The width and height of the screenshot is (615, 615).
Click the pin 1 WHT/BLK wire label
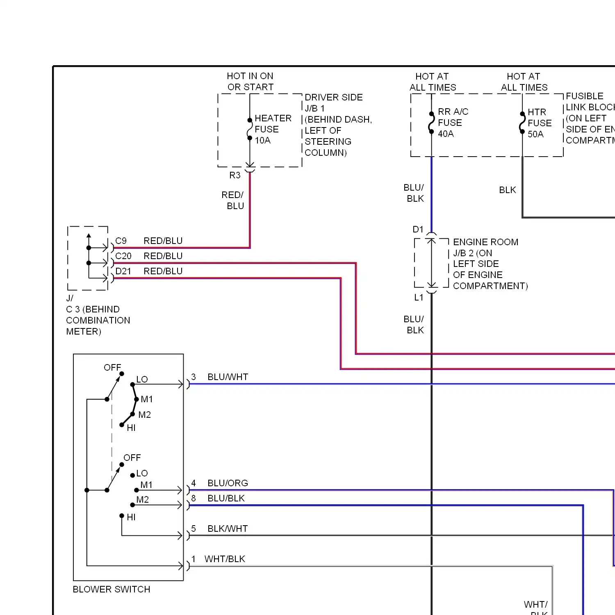pos(218,559)
